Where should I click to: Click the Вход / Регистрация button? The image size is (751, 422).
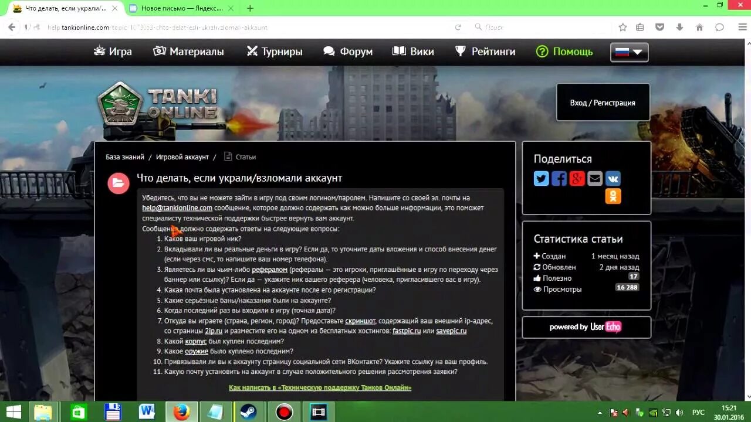603,103
